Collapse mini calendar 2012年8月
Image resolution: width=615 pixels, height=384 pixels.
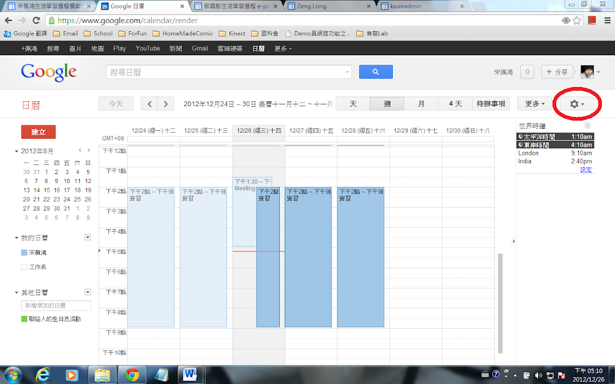[x=16, y=151]
